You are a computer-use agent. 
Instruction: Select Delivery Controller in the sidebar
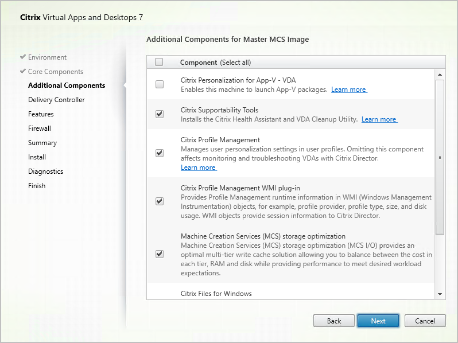point(56,100)
